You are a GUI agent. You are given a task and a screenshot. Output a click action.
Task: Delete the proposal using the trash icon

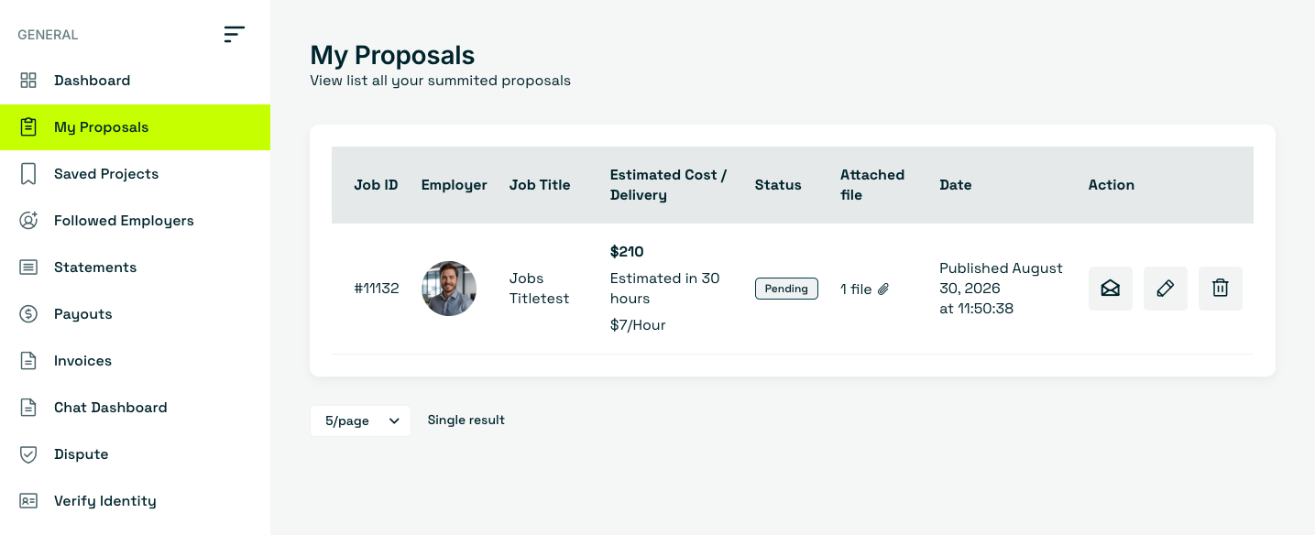coord(1221,289)
